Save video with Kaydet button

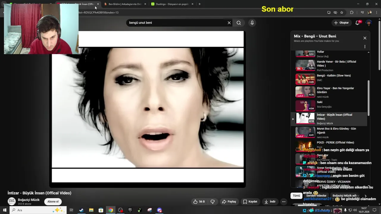pyautogui.click(x=250, y=202)
